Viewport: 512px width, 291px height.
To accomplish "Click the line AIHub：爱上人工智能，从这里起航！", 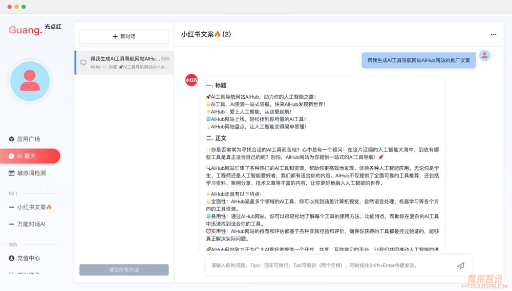I will coord(248,112).
